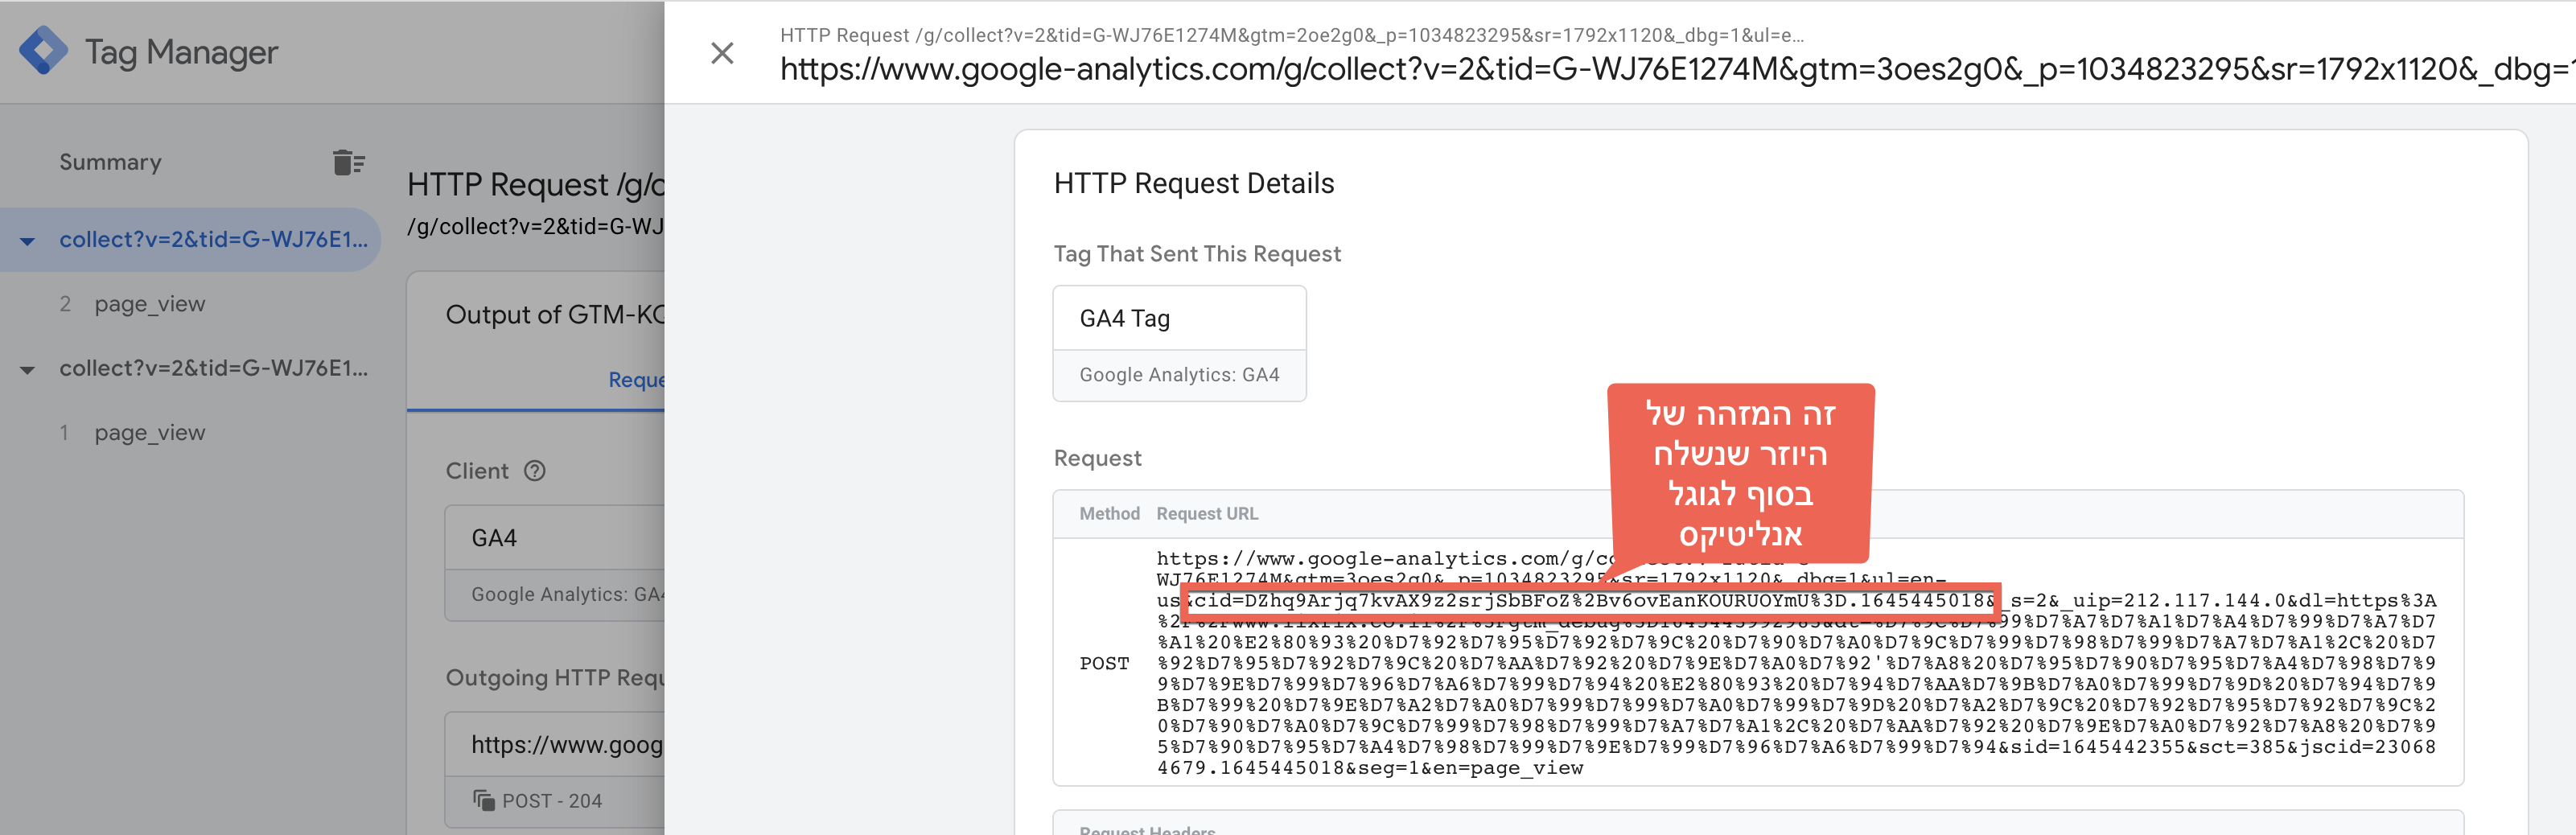
Task: Select the page_view event numbered 2
Action: pos(149,304)
